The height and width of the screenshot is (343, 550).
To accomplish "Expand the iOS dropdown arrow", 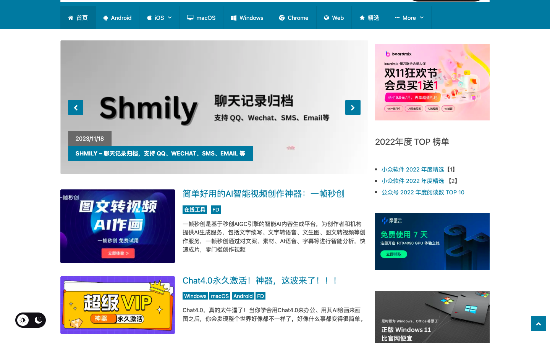I will pos(170,18).
